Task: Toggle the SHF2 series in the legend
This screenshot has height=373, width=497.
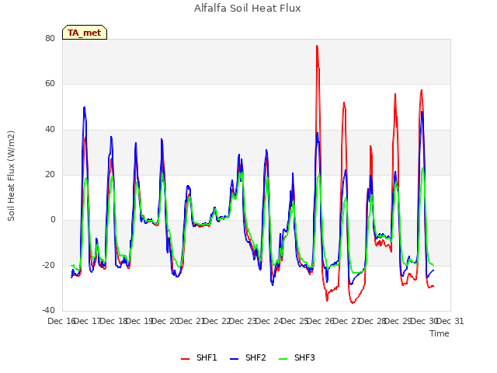Action: [x=248, y=357]
